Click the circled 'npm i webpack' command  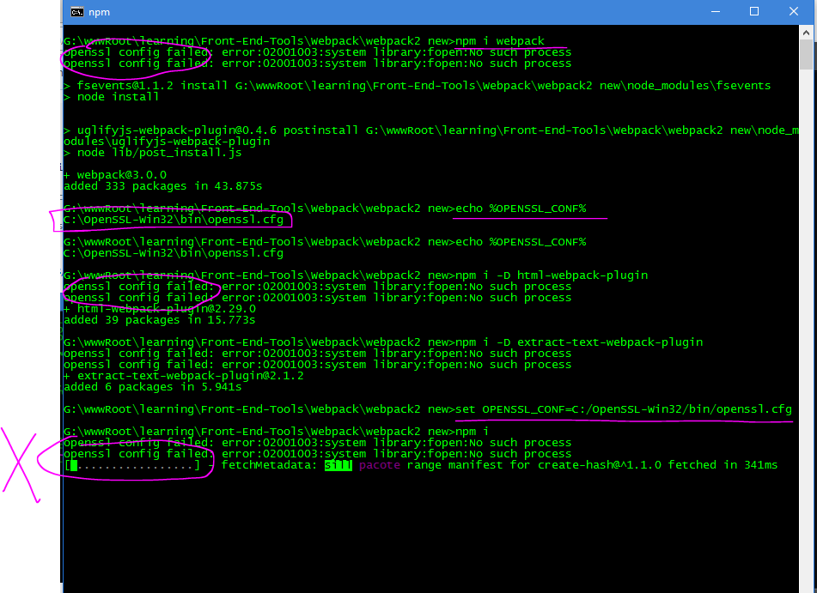[x=497, y=40]
